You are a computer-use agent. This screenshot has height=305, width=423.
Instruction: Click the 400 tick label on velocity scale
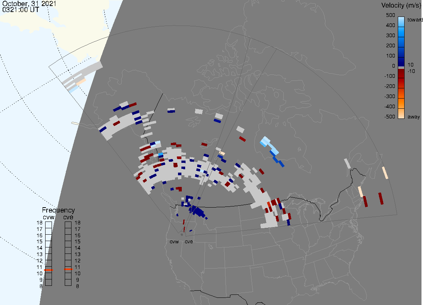point(390,25)
